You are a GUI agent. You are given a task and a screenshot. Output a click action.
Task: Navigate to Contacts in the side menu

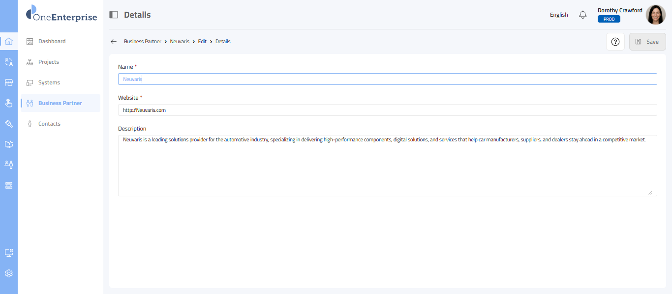pos(49,124)
